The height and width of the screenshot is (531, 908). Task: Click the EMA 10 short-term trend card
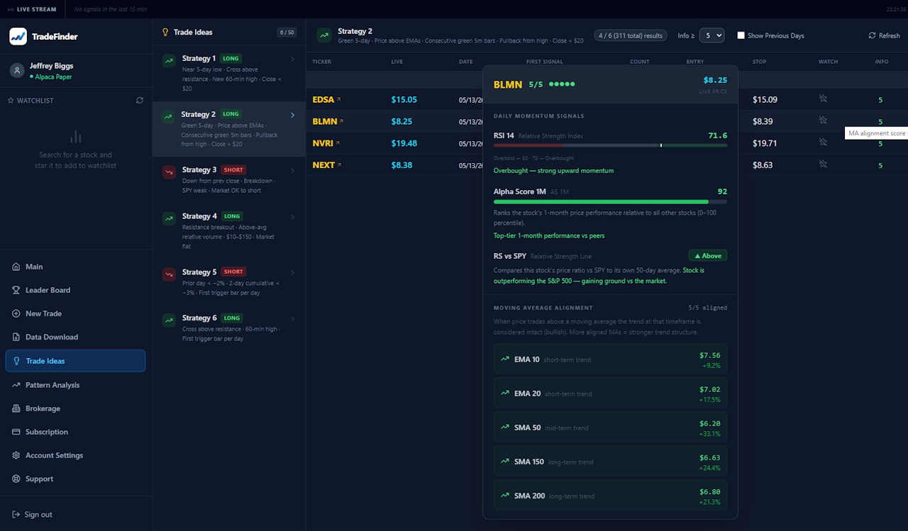[610, 359]
